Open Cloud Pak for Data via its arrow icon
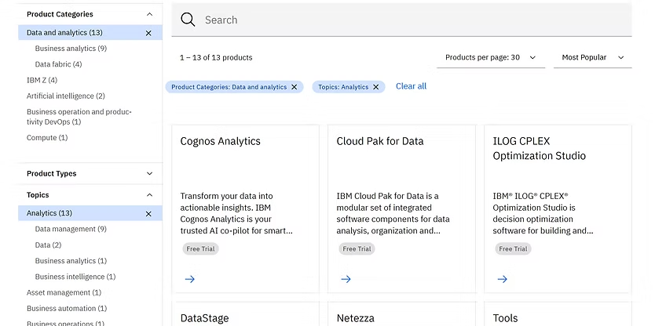The width and height of the screenshot is (655, 326). 346,279
